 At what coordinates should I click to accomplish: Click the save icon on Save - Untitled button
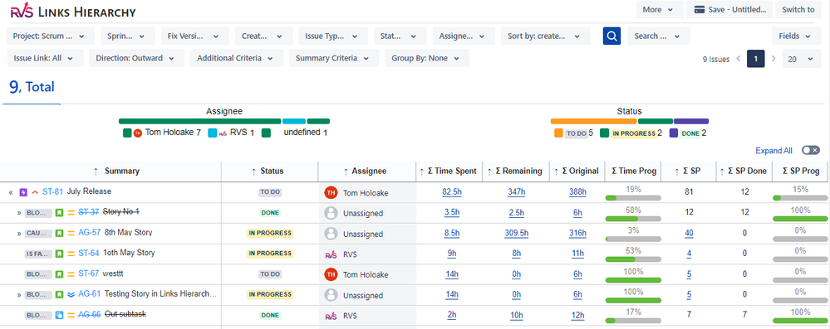pos(700,9)
